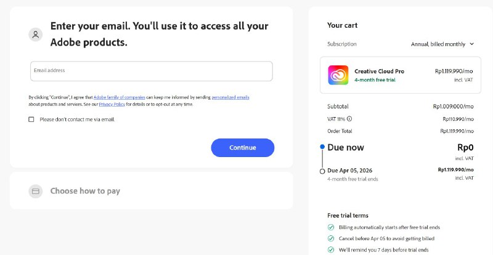The height and width of the screenshot is (255, 493).
Task: Follow the personalized emails link
Action: [230, 97]
